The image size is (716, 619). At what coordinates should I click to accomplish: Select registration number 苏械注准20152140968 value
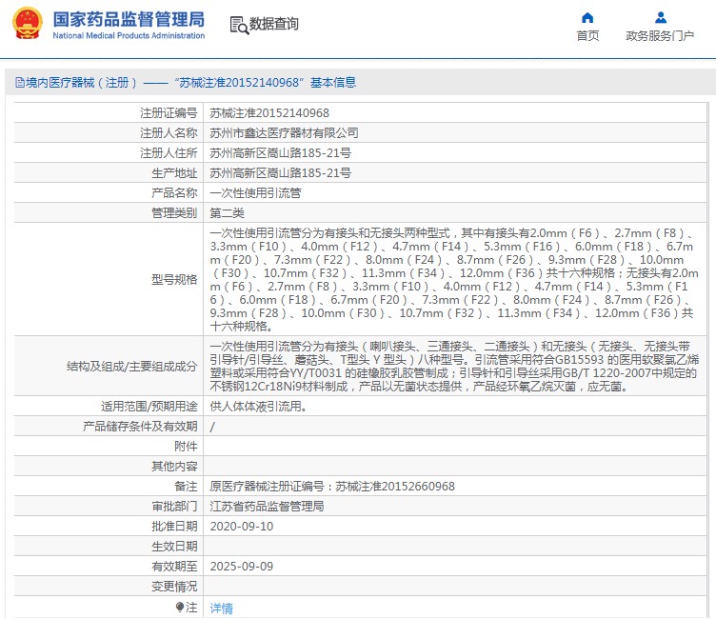point(268,112)
